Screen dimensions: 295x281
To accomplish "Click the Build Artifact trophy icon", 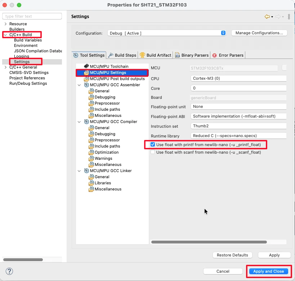I will (143, 55).
